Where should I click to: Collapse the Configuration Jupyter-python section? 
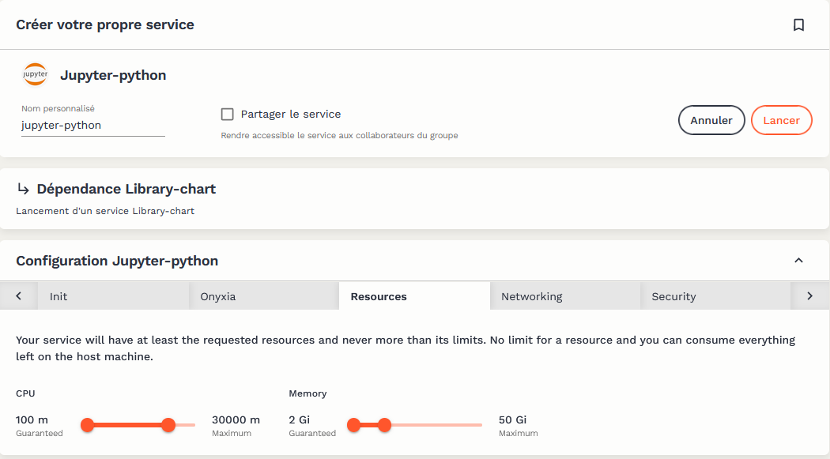pos(798,261)
